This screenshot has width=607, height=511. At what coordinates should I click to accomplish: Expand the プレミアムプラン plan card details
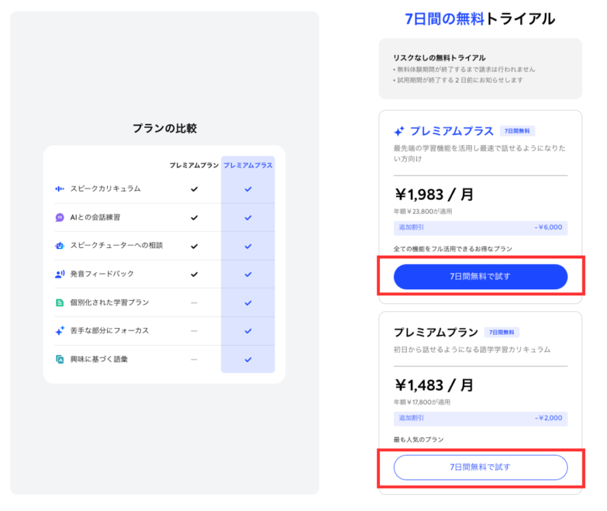[x=480, y=397]
